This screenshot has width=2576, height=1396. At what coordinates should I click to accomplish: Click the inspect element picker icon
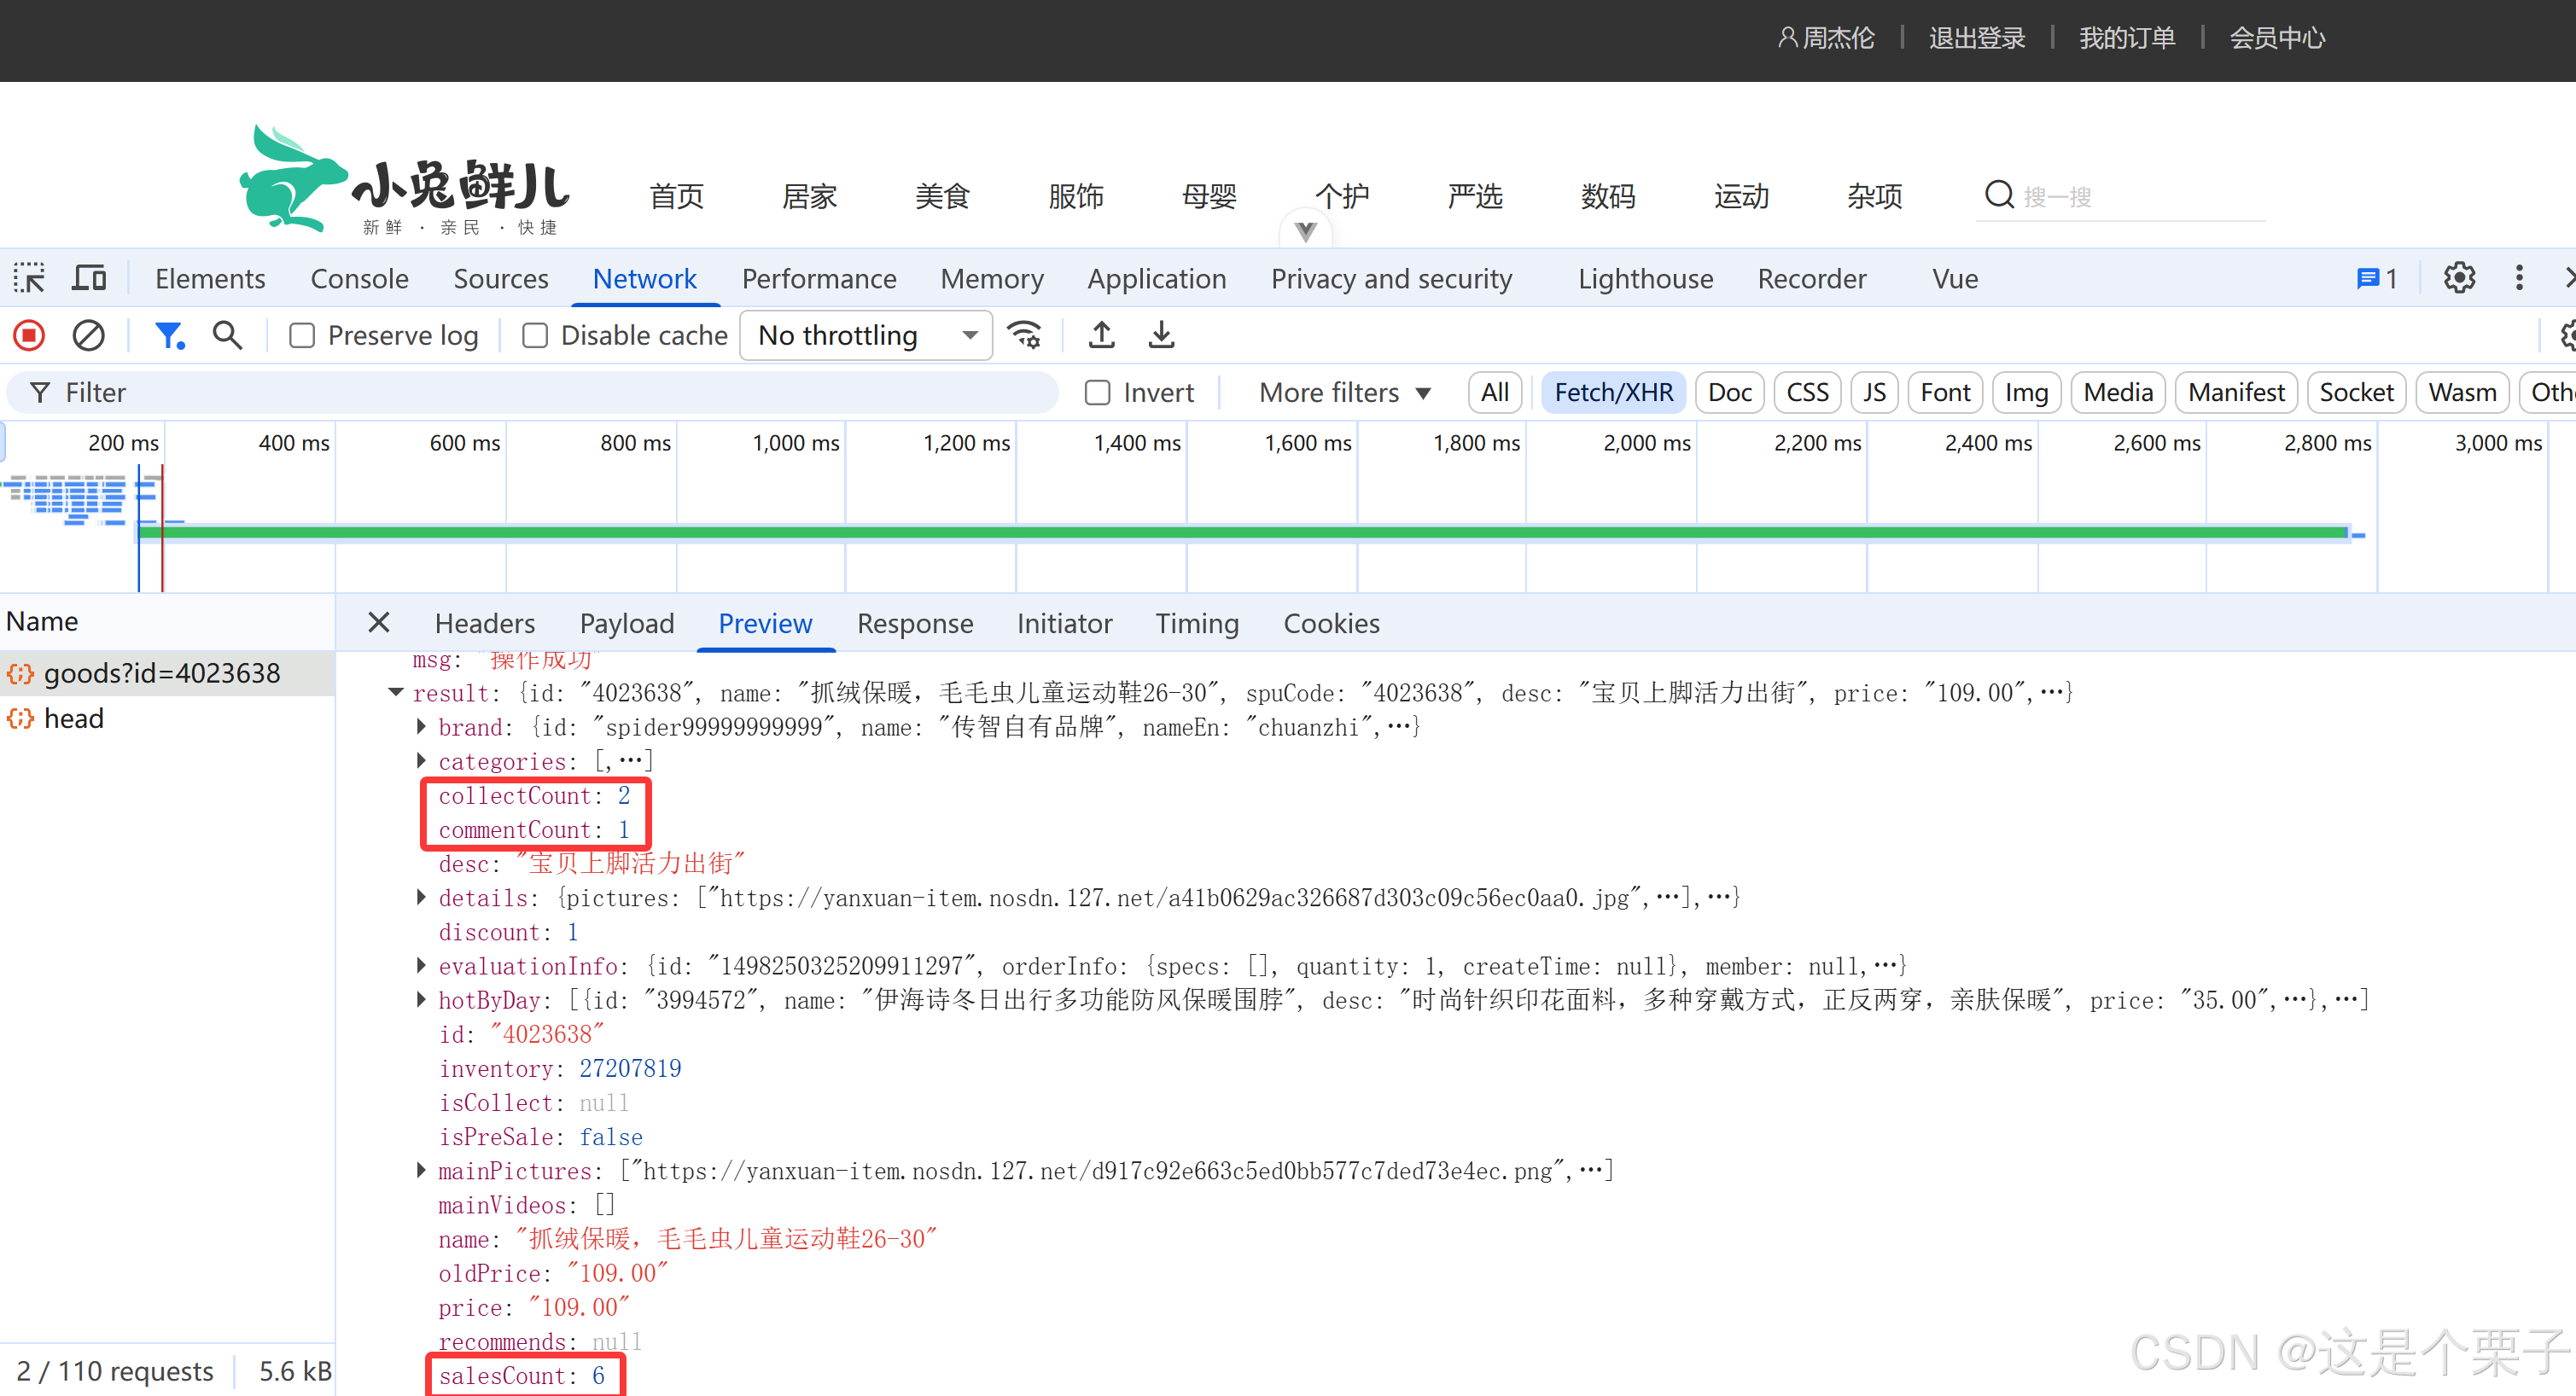click(x=29, y=278)
